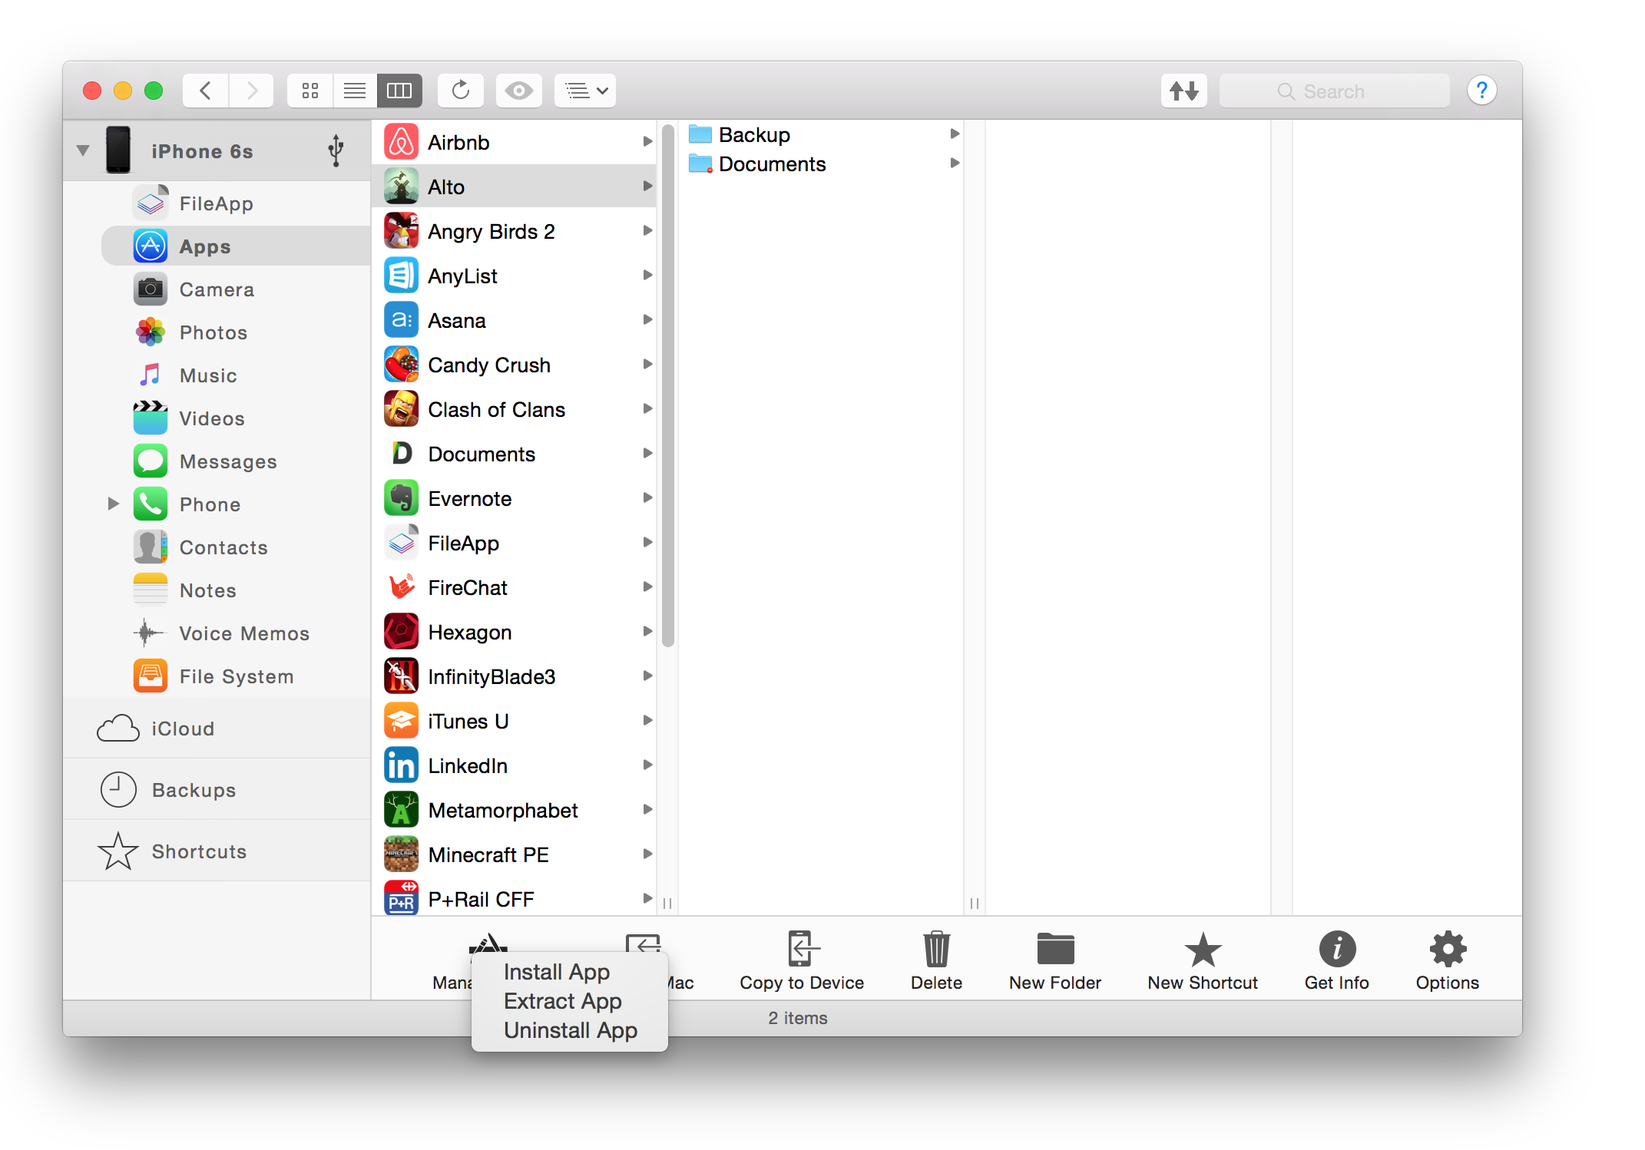
Task: Open Help question mark button
Action: (1481, 91)
